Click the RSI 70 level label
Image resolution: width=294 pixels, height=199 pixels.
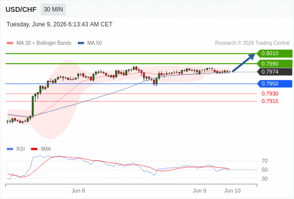pyautogui.click(x=265, y=161)
